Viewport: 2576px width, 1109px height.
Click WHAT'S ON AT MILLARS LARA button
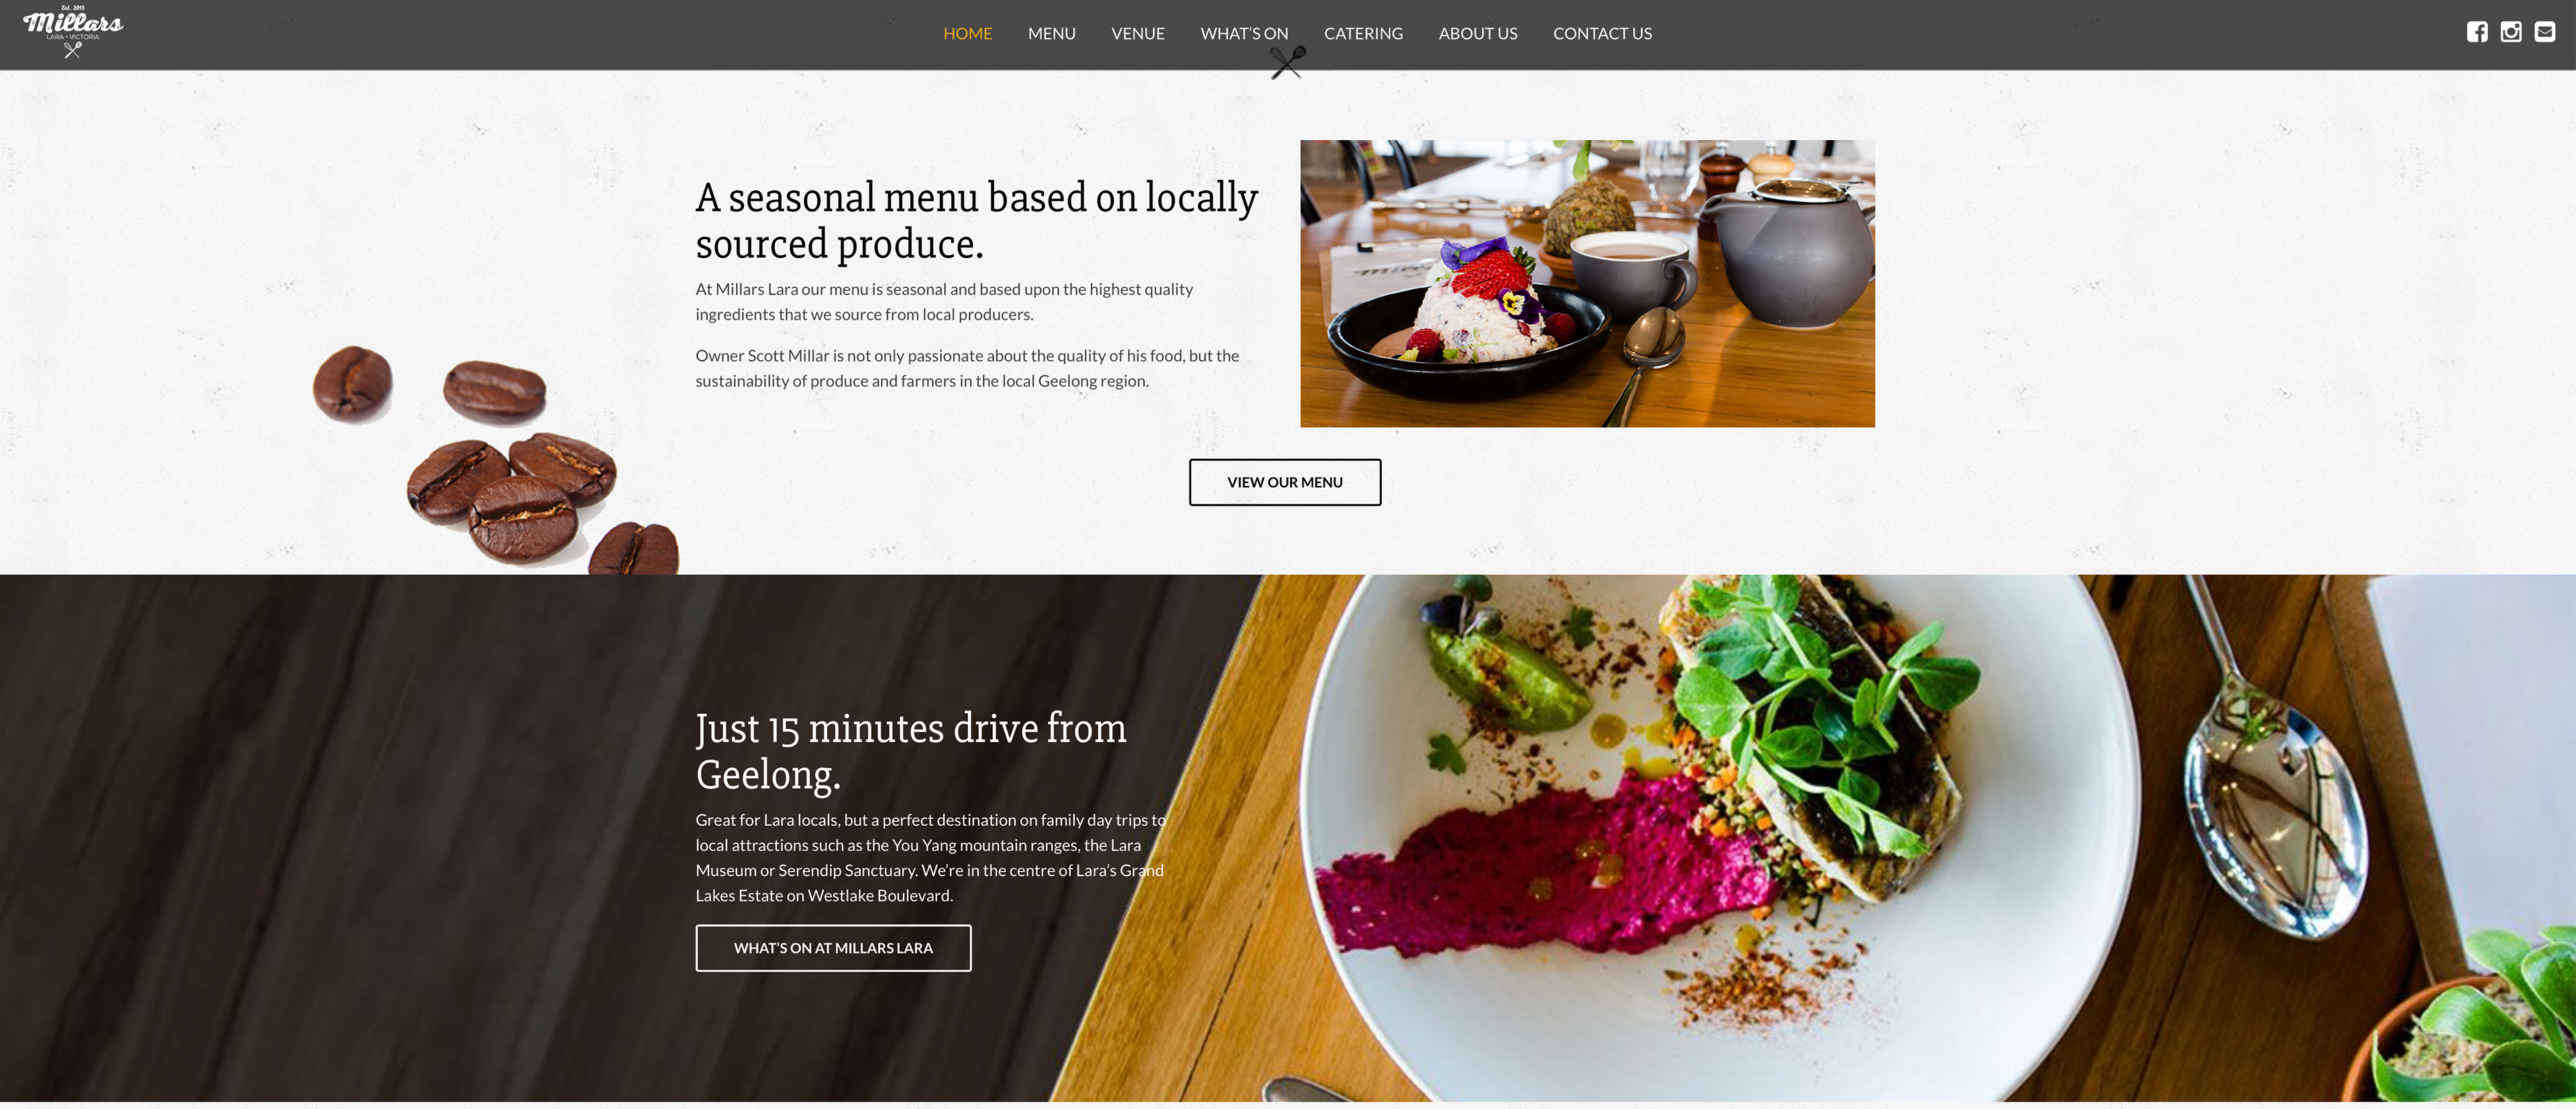[833, 948]
